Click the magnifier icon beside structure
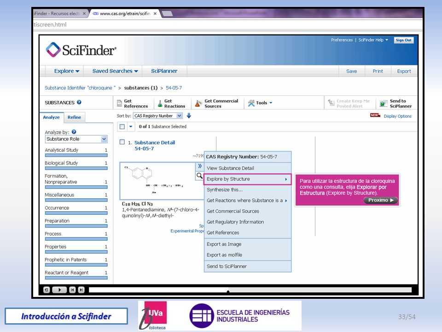This screenshot has width=442, height=332. 199,176
